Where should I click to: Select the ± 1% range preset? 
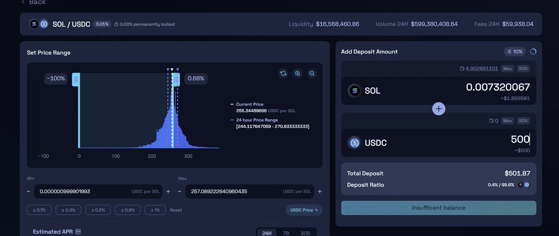click(x=155, y=210)
